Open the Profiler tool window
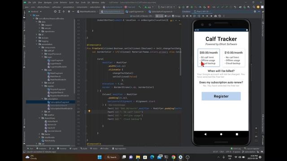Image resolution: width=287 pixels, height=161 pixels. pyautogui.click(x=104, y=148)
